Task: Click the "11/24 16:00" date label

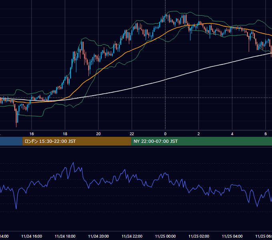Action: point(32,236)
